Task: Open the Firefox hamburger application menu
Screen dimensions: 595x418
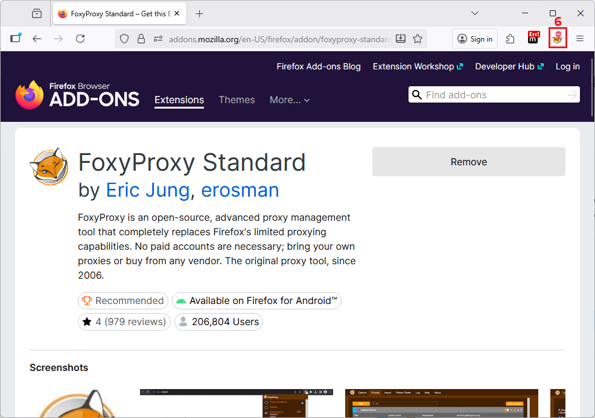Action: [x=580, y=39]
